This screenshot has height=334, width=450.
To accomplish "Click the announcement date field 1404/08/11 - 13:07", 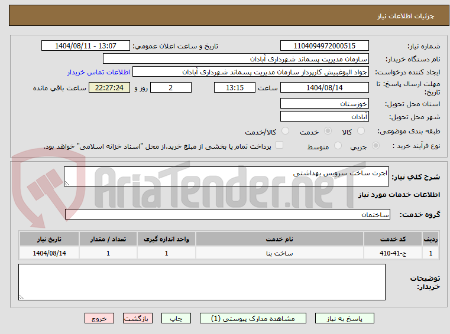I will click(x=86, y=45).
